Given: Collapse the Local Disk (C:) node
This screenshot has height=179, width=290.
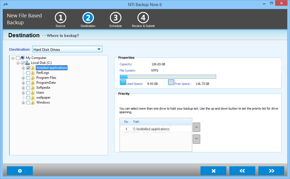Looking at the screenshot, I should coord(18,63).
